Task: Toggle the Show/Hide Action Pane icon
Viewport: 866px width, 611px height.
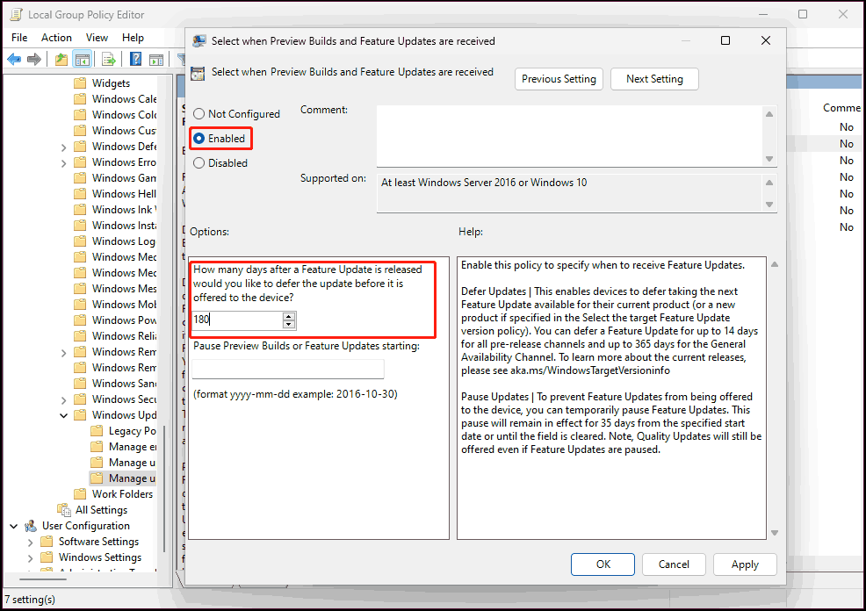Action: (156, 59)
